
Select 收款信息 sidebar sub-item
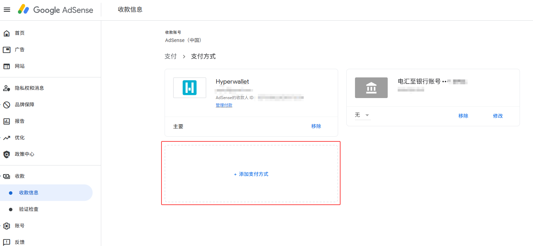click(x=46, y=193)
